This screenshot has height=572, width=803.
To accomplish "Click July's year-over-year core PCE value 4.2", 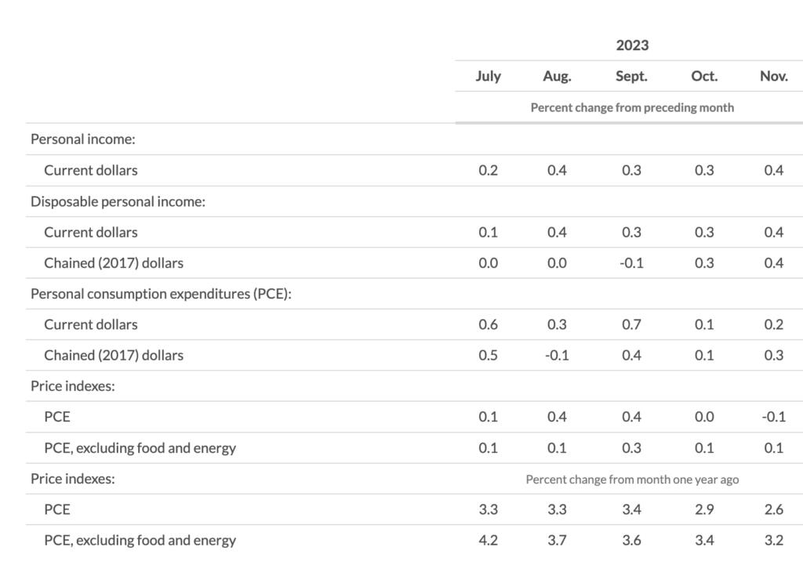I will [488, 540].
